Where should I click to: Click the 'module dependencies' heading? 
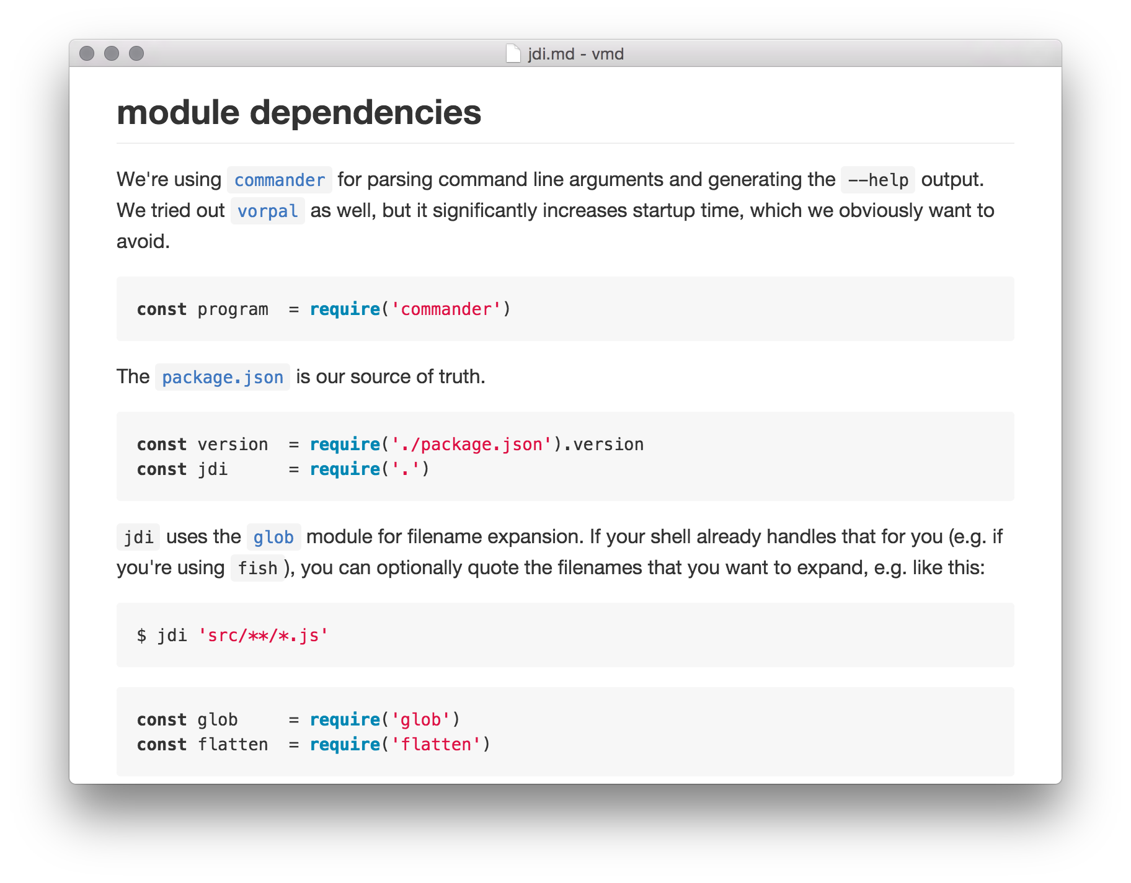coord(299,112)
